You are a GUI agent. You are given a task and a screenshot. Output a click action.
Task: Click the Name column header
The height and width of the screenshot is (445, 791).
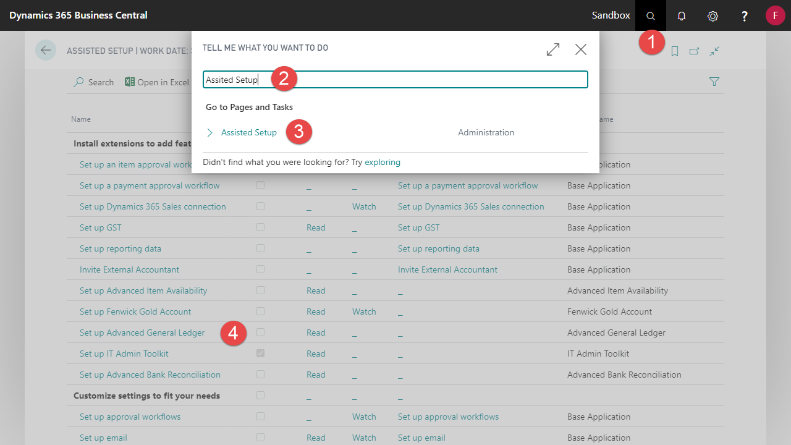81,119
